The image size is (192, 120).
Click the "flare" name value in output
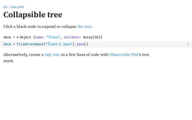click(x=53, y=37)
